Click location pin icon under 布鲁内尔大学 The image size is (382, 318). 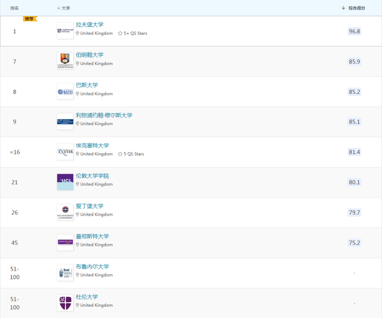coord(77,275)
